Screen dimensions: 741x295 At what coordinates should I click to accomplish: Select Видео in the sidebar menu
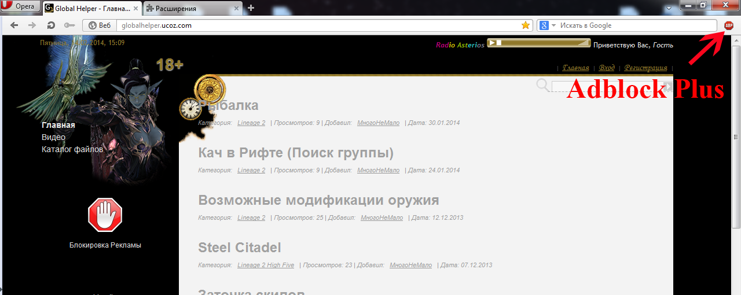point(53,137)
